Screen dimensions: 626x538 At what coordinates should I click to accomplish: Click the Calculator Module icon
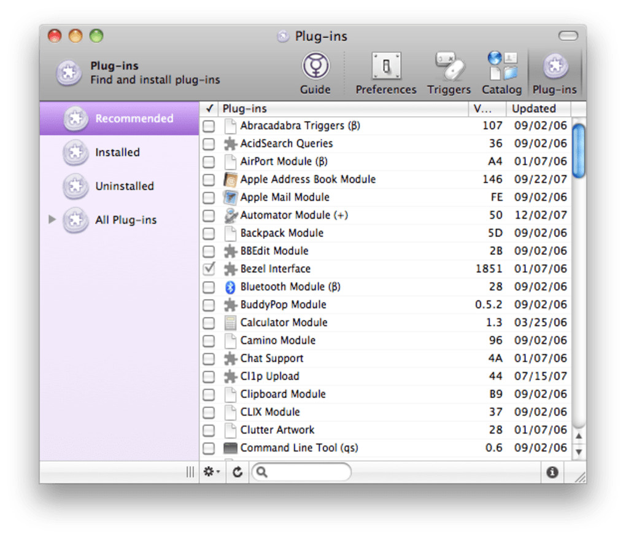(230, 322)
